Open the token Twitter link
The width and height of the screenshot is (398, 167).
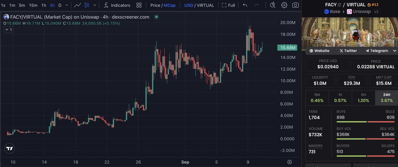tap(348, 51)
